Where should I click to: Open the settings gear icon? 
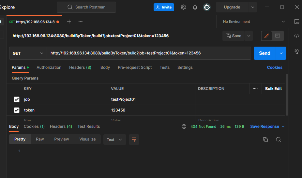[183, 7]
